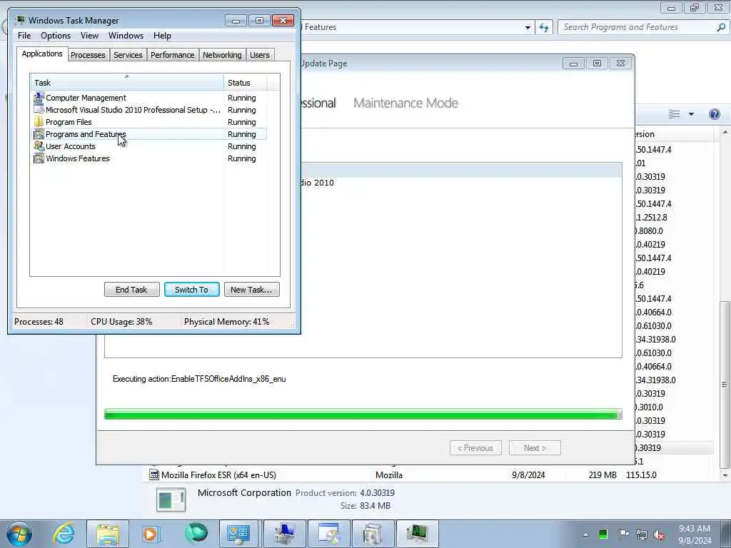Select the Applications tab
731x548 pixels.
pos(42,54)
